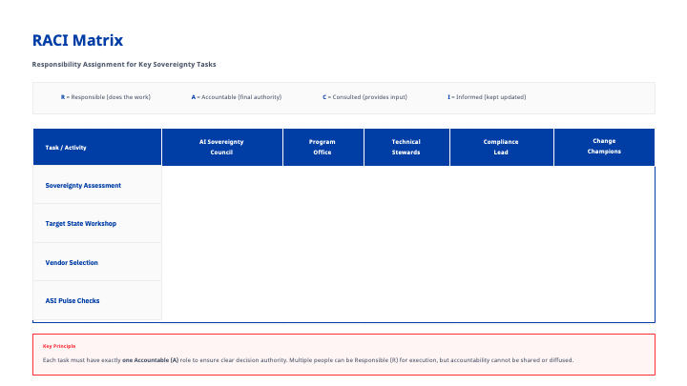The image size is (687, 386).
Task: Select the Responsibility Assignment subtitle text
Action: tap(124, 65)
